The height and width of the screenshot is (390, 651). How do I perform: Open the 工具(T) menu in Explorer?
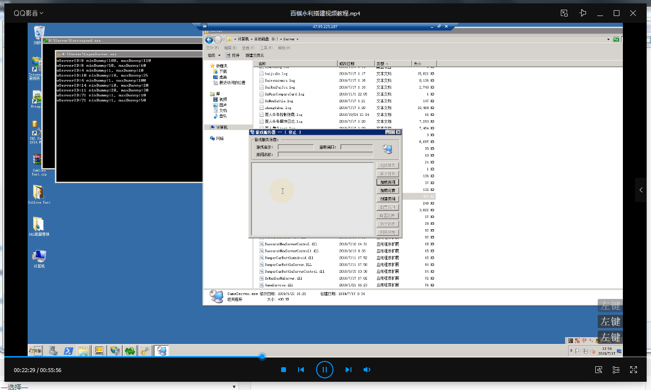pos(267,48)
